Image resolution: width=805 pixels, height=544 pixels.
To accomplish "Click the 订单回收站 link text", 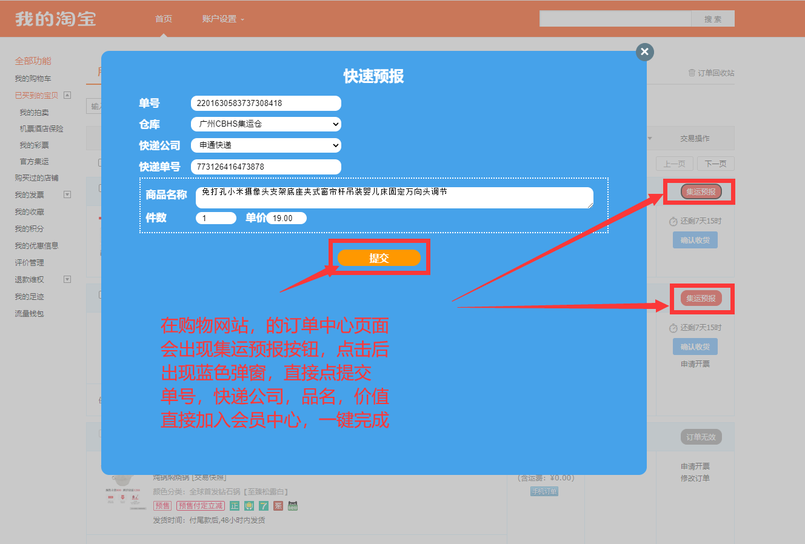I will click(x=716, y=73).
